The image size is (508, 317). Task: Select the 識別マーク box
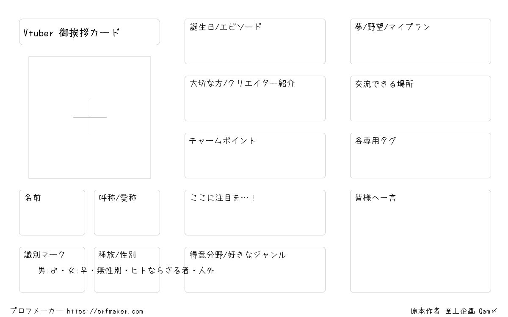(x=52, y=270)
